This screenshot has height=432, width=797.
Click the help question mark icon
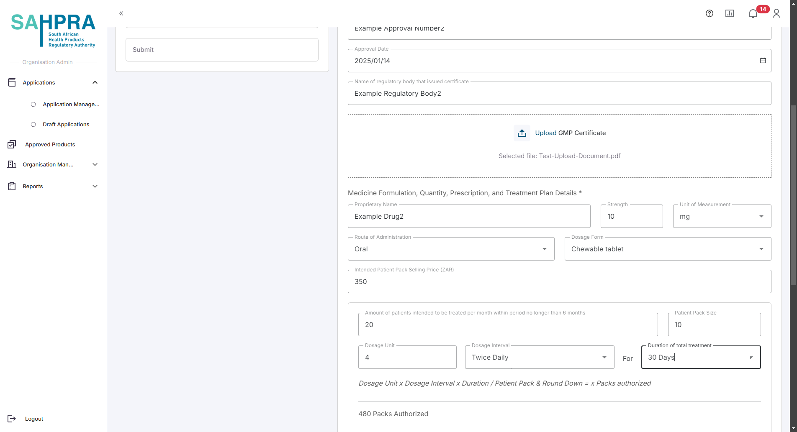pos(709,13)
